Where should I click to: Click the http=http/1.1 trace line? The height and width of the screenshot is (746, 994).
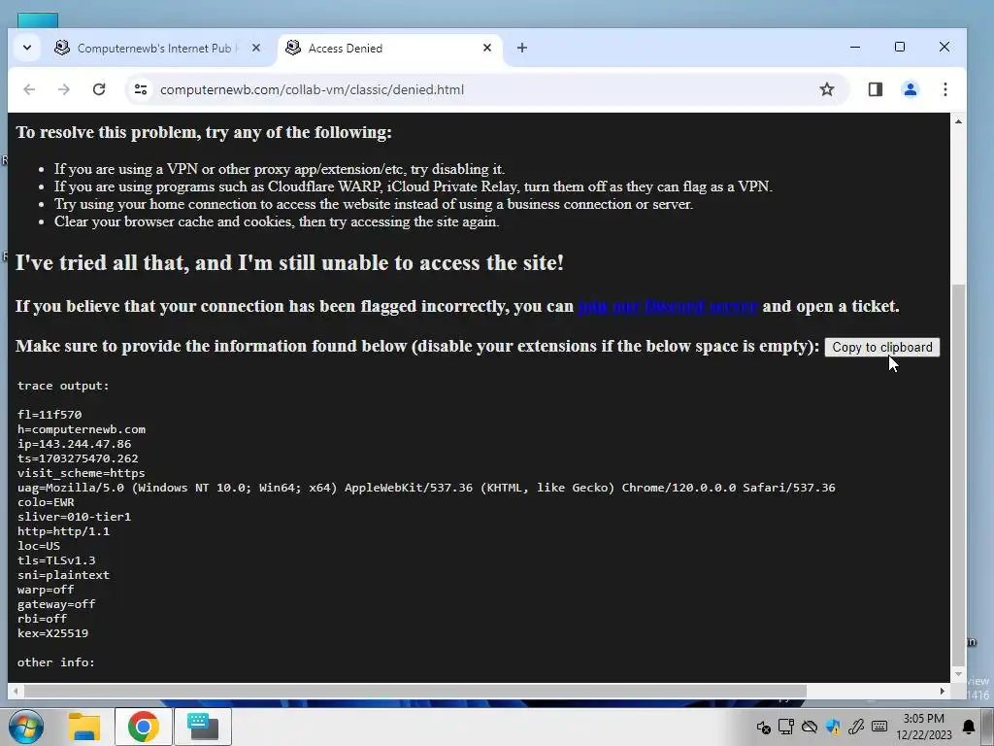[x=63, y=531]
